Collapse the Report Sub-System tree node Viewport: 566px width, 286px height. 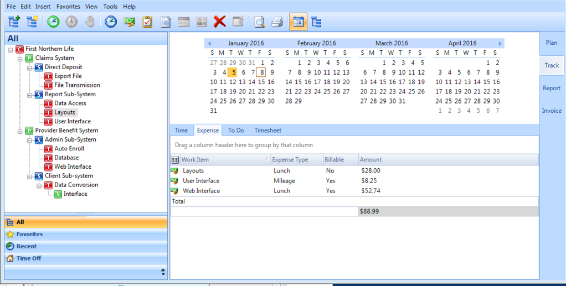point(29,95)
